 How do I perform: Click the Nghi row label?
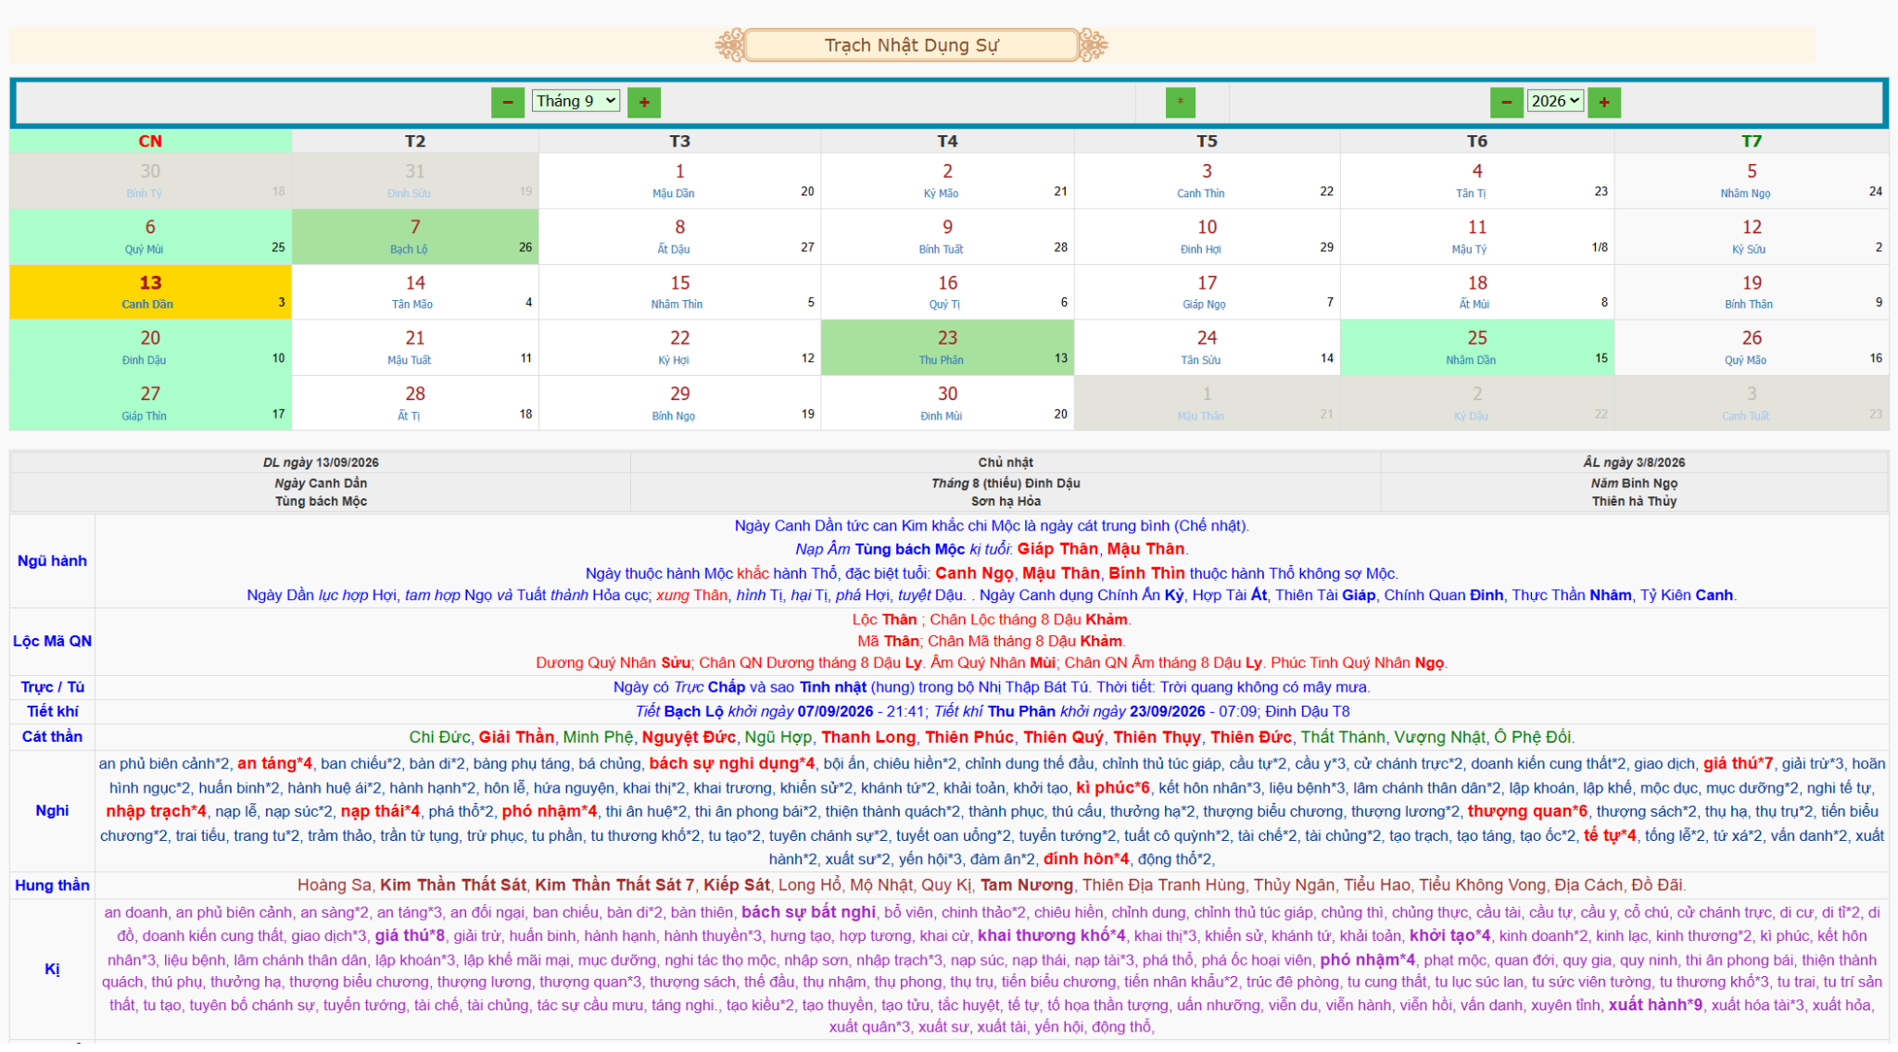click(52, 811)
